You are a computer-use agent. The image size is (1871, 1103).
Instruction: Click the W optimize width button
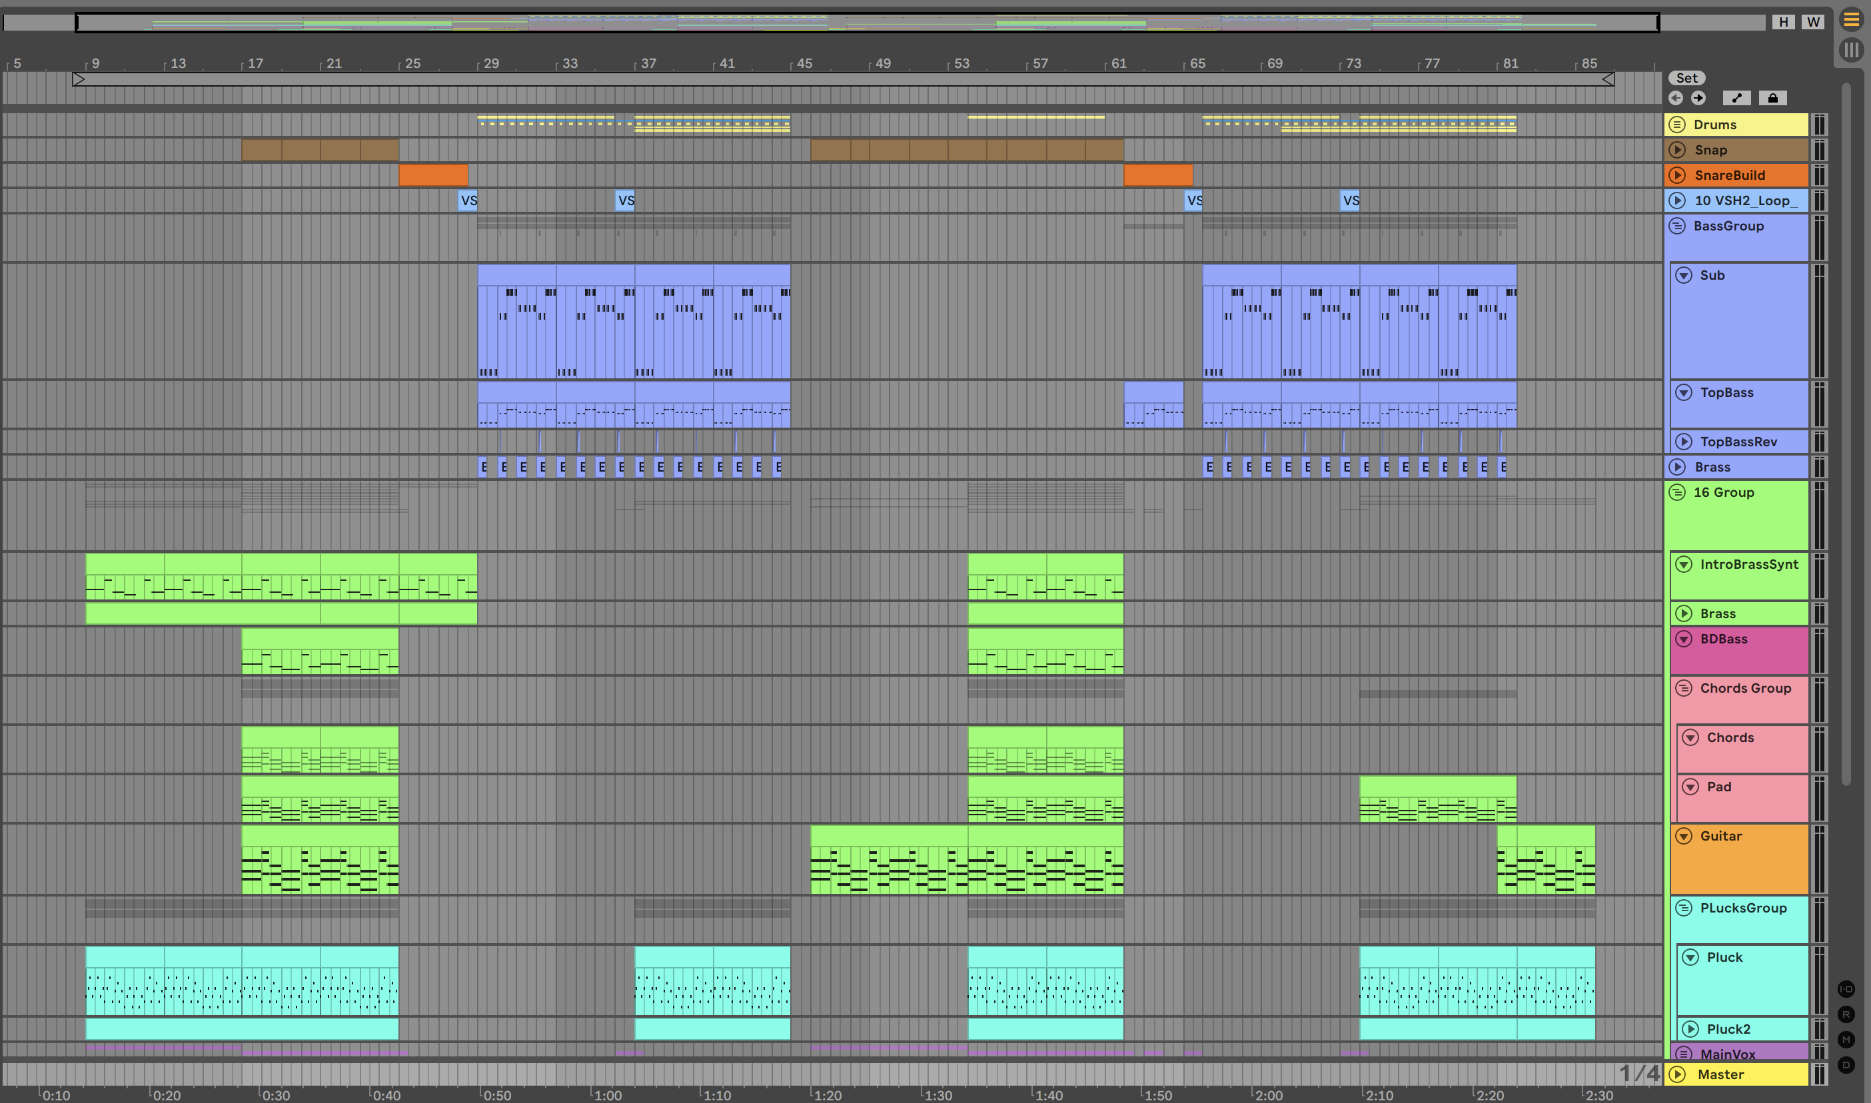[1814, 22]
